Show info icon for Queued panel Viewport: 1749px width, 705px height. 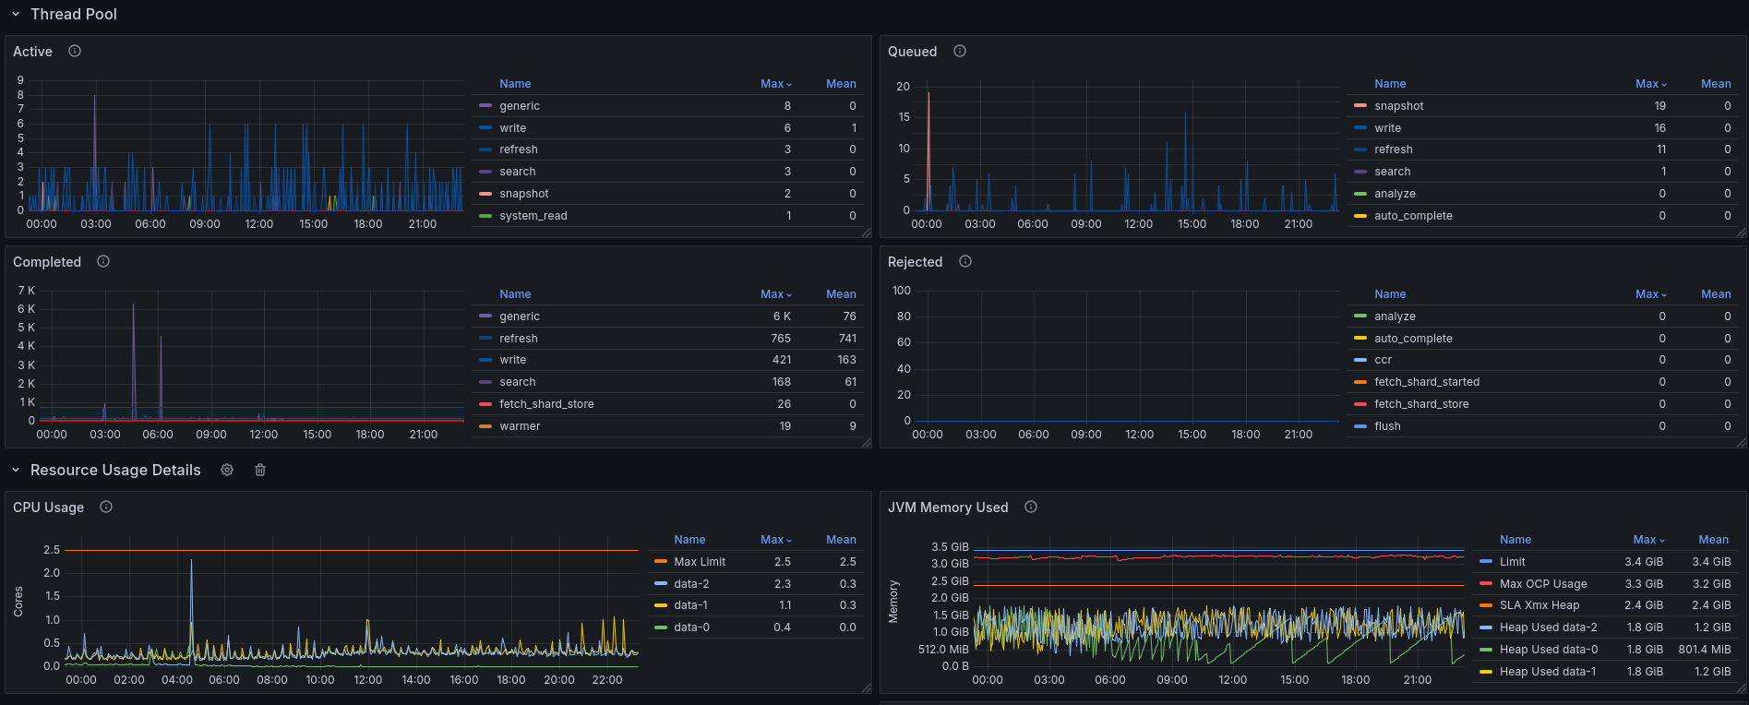coord(960,51)
